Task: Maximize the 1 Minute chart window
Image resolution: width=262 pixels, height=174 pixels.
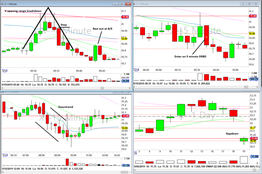Action: (122, 4)
